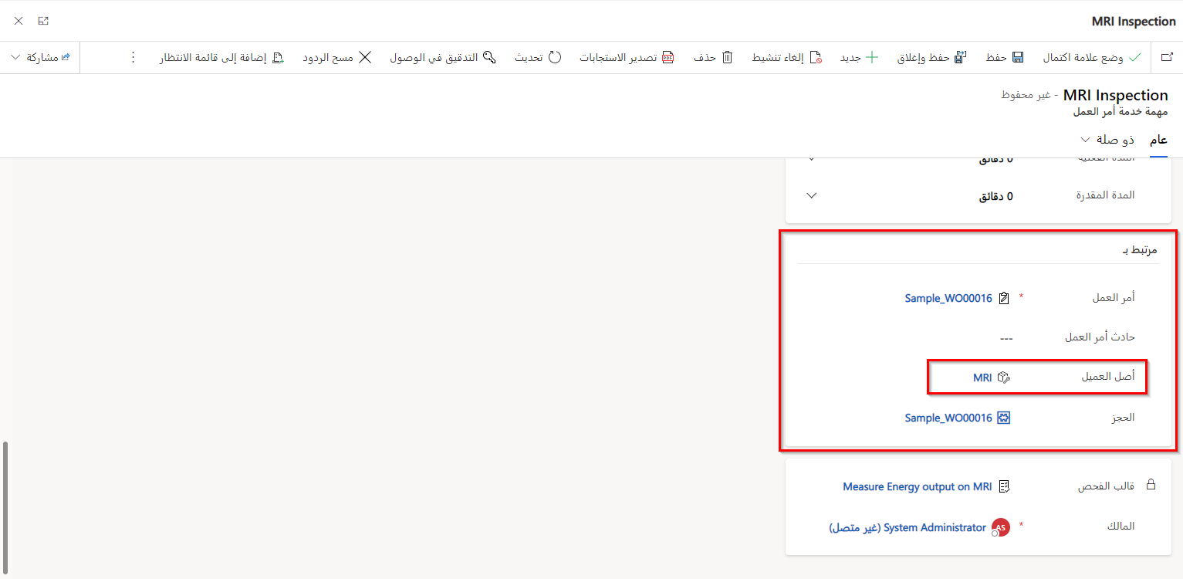The height and width of the screenshot is (579, 1183).
Task: Open the toolbar overflow three-dots menu
Action: click(133, 58)
